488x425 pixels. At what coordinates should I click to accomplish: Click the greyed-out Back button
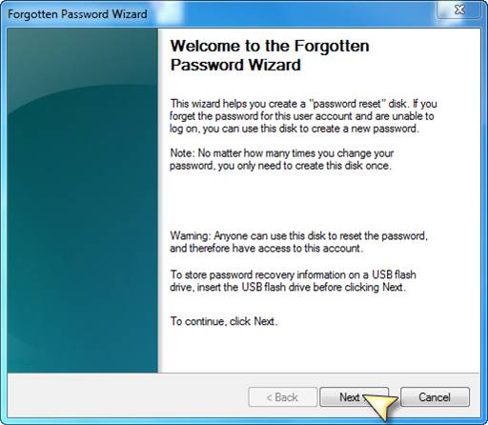[282, 396]
